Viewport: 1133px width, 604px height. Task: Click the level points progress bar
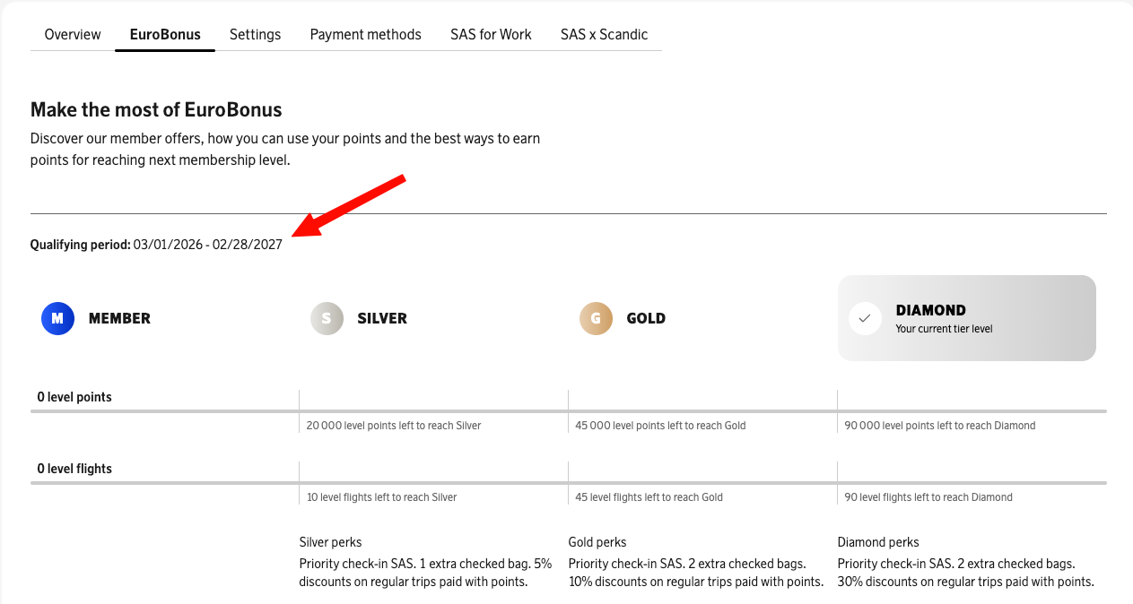click(x=568, y=411)
